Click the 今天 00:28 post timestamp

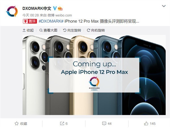coord(31,15)
